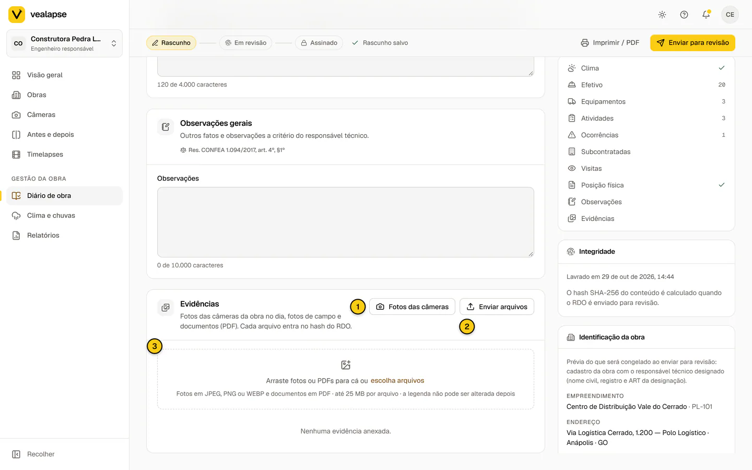Jump to Ocorrências section in outline
Screen dimensions: 752x470
(x=647, y=135)
